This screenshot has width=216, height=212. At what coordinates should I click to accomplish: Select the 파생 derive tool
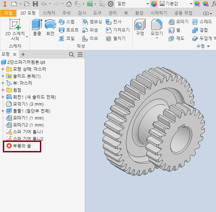point(90,30)
